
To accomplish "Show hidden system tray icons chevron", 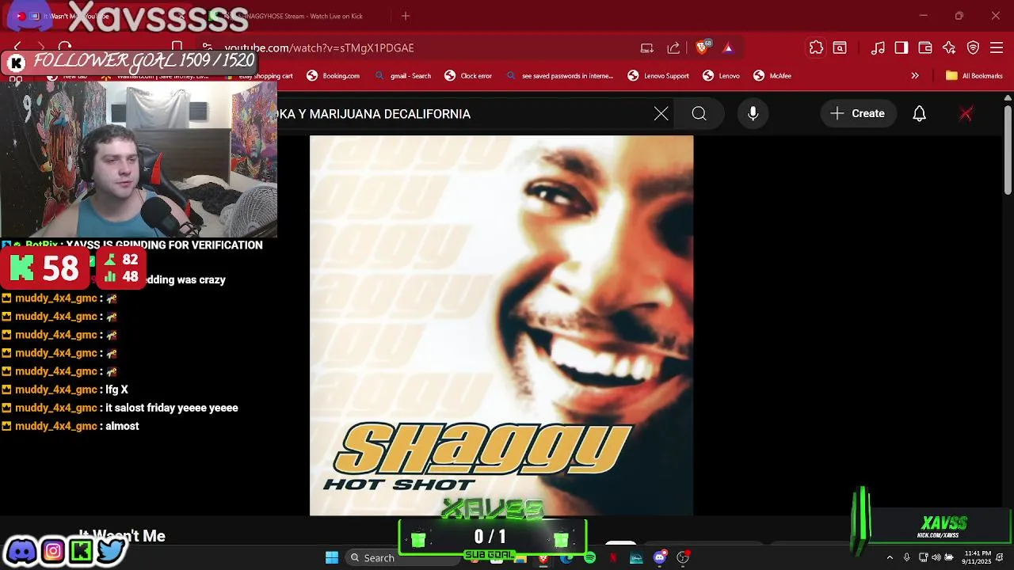I will pyautogui.click(x=890, y=557).
